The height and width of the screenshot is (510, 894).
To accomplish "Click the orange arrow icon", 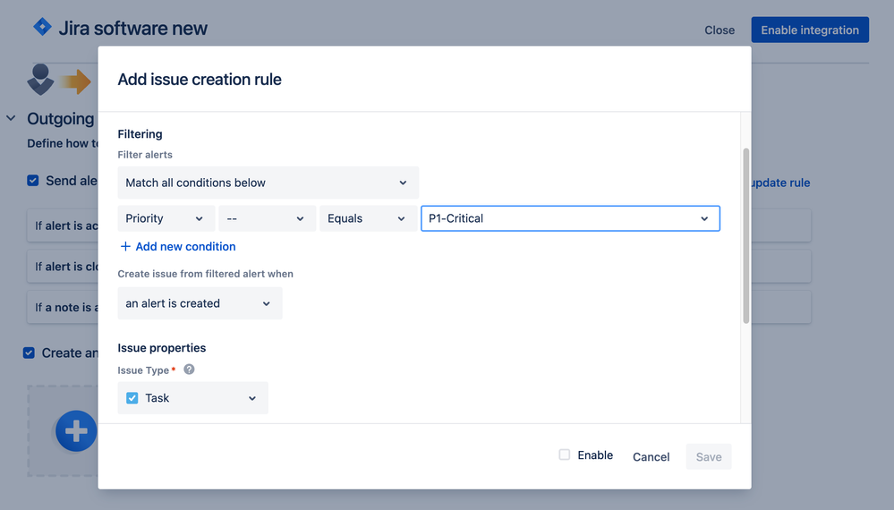I will [x=78, y=82].
